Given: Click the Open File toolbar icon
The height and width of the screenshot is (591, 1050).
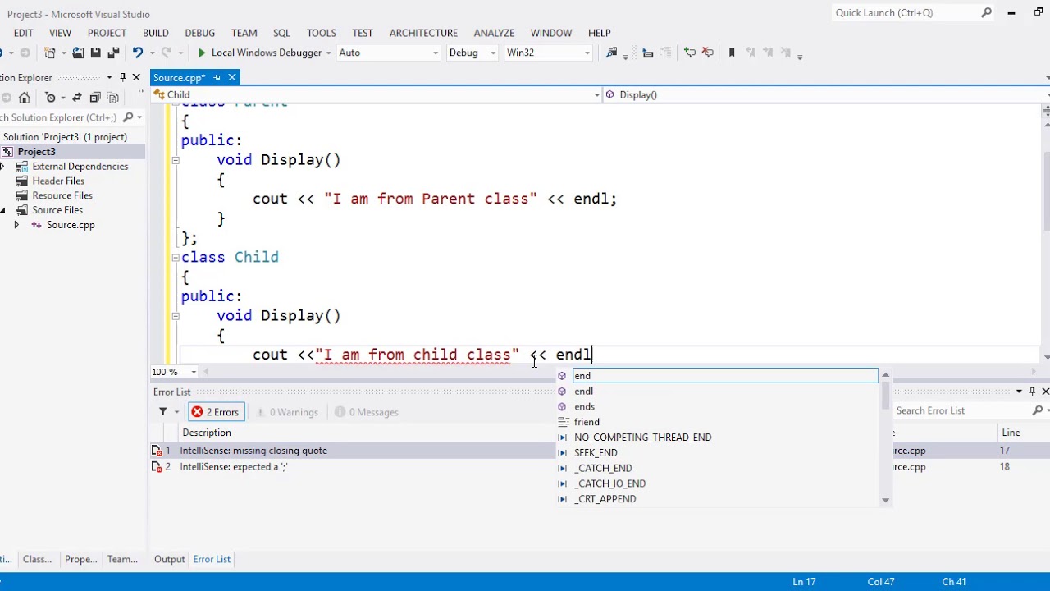Looking at the screenshot, I should (x=78, y=53).
